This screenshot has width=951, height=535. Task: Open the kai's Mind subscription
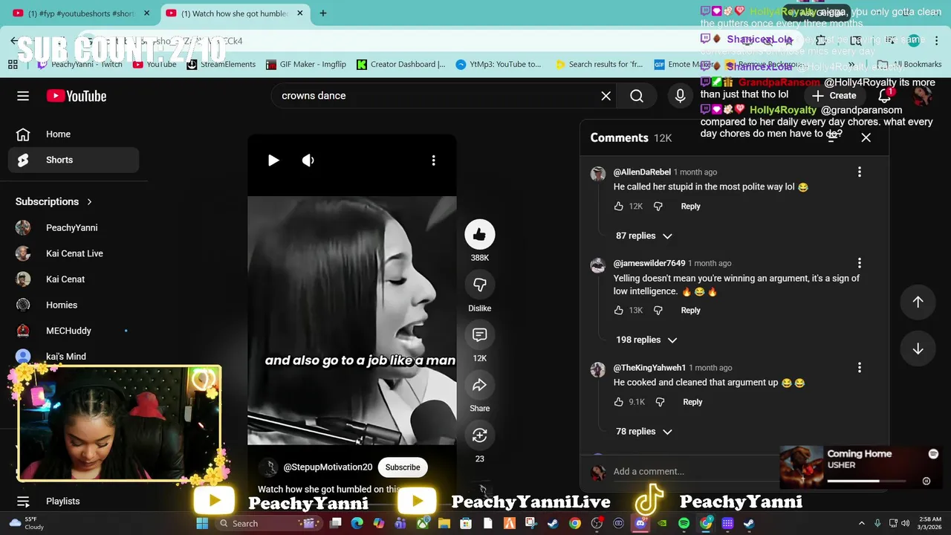click(x=74, y=357)
